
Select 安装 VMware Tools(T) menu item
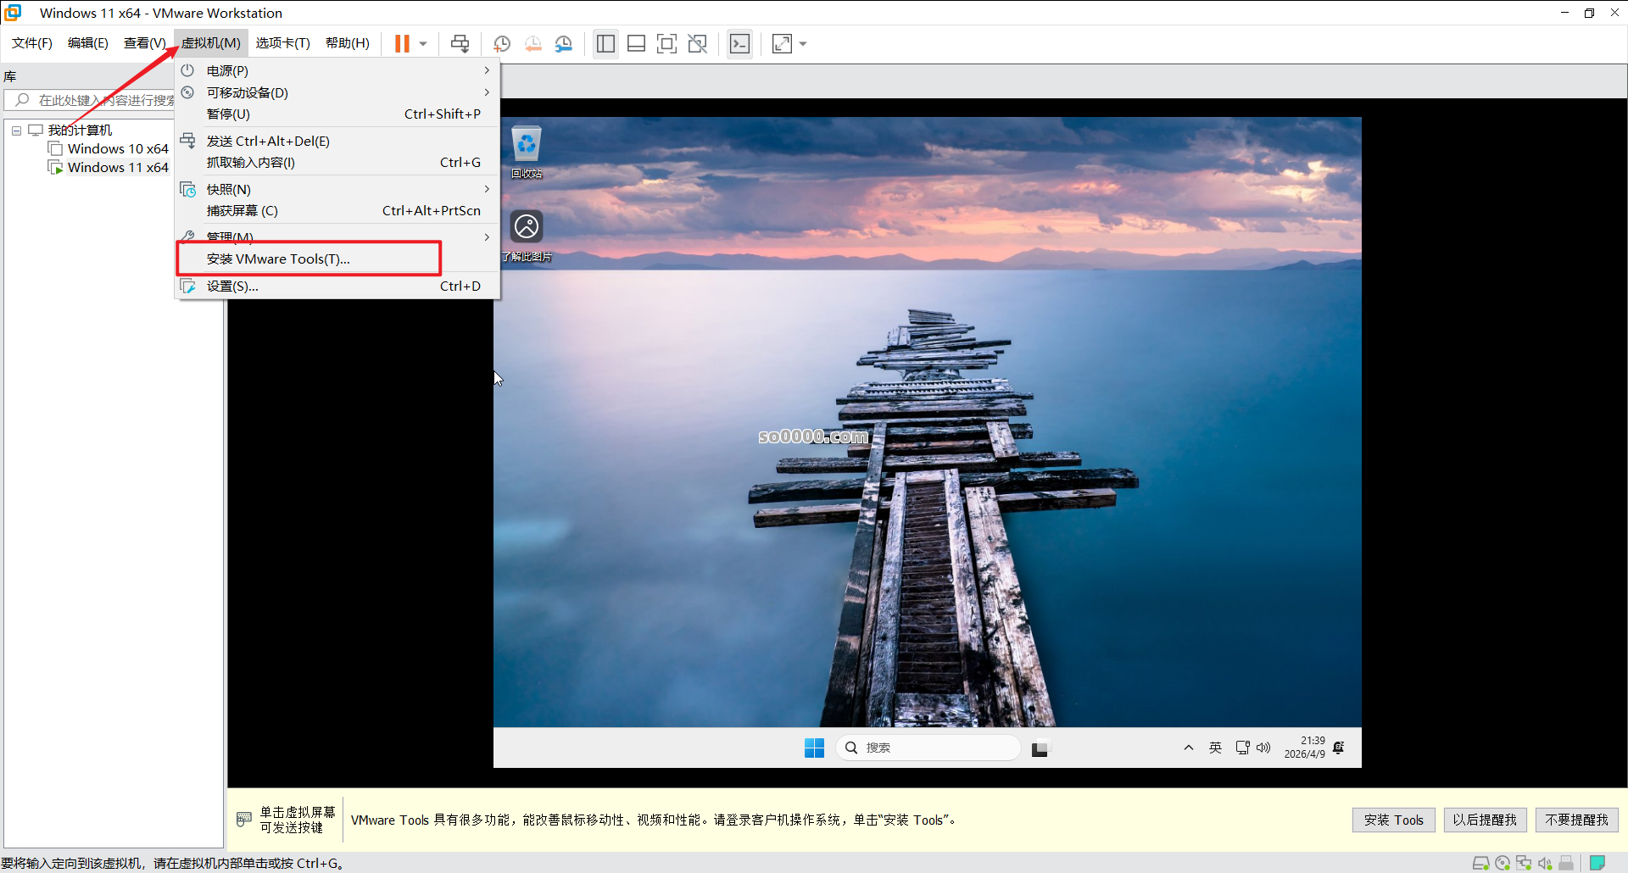278,259
